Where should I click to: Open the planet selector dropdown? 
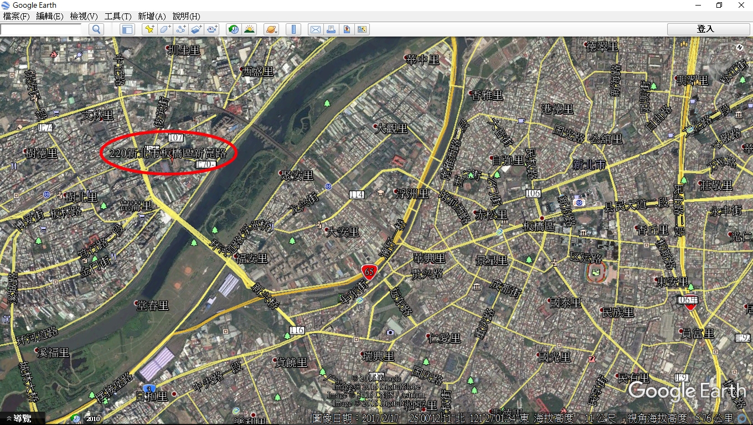tap(271, 29)
